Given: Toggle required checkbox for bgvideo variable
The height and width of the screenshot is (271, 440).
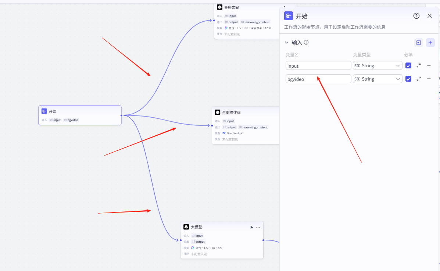Looking at the screenshot, I should tap(408, 79).
